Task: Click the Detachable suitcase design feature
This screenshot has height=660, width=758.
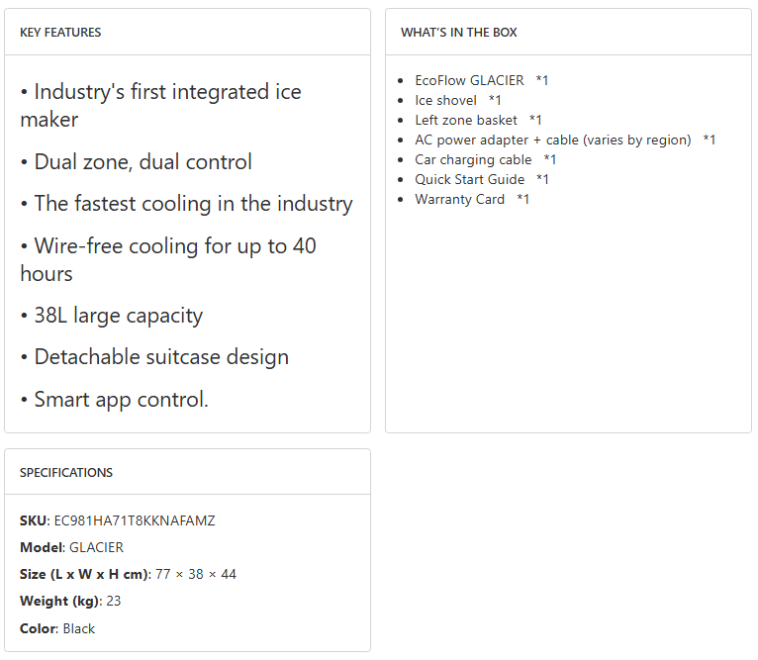Action: coord(154,357)
